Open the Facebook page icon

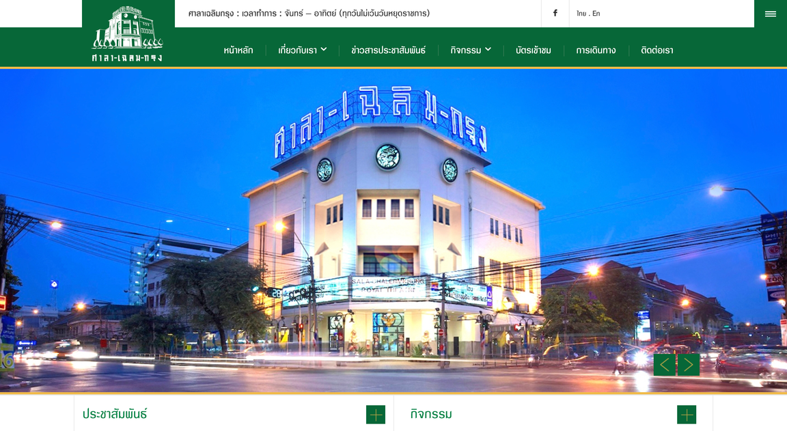(555, 13)
